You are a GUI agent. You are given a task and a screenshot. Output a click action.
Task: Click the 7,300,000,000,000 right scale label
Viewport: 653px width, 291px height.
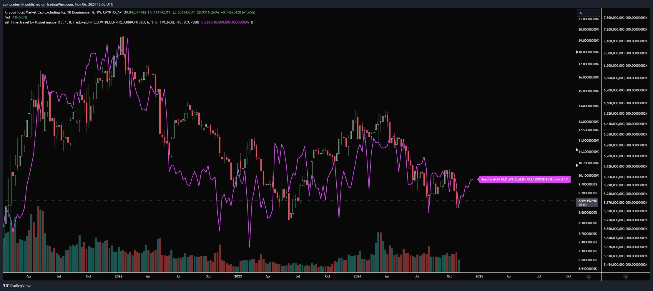[625, 18]
